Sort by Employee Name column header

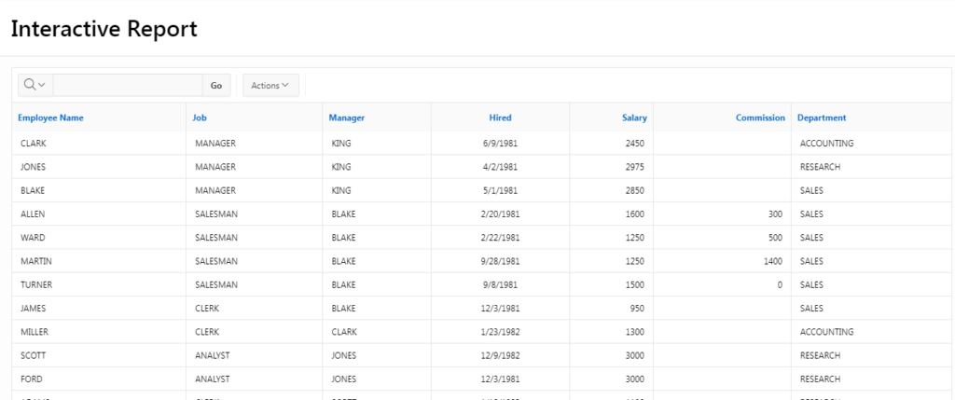50,117
